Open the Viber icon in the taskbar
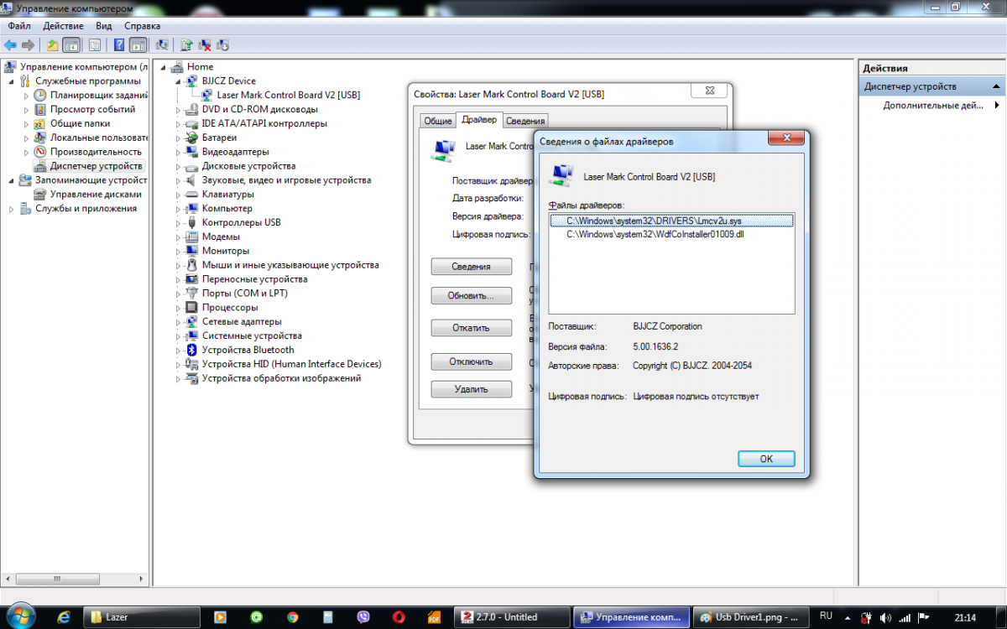 pos(363,616)
